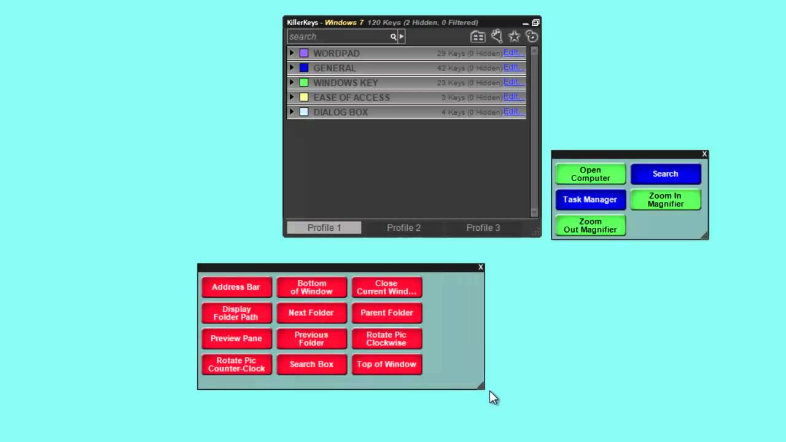Click the Preview Pane button
Viewport: 786px width, 442px height.
coord(236,339)
